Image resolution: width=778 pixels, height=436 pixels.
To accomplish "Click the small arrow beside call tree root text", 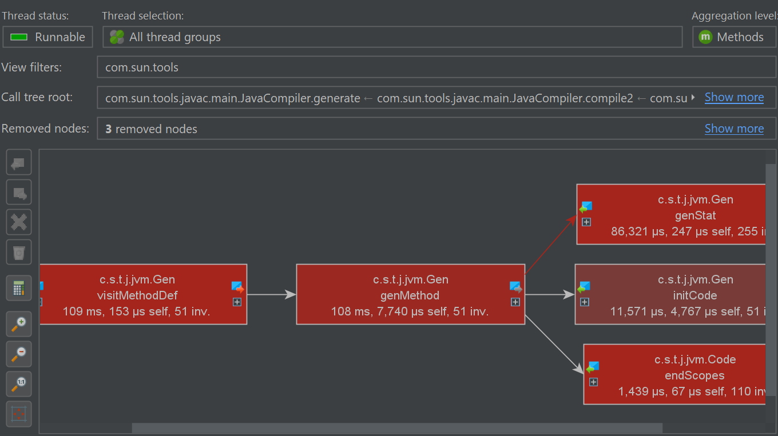I will [x=693, y=98].
